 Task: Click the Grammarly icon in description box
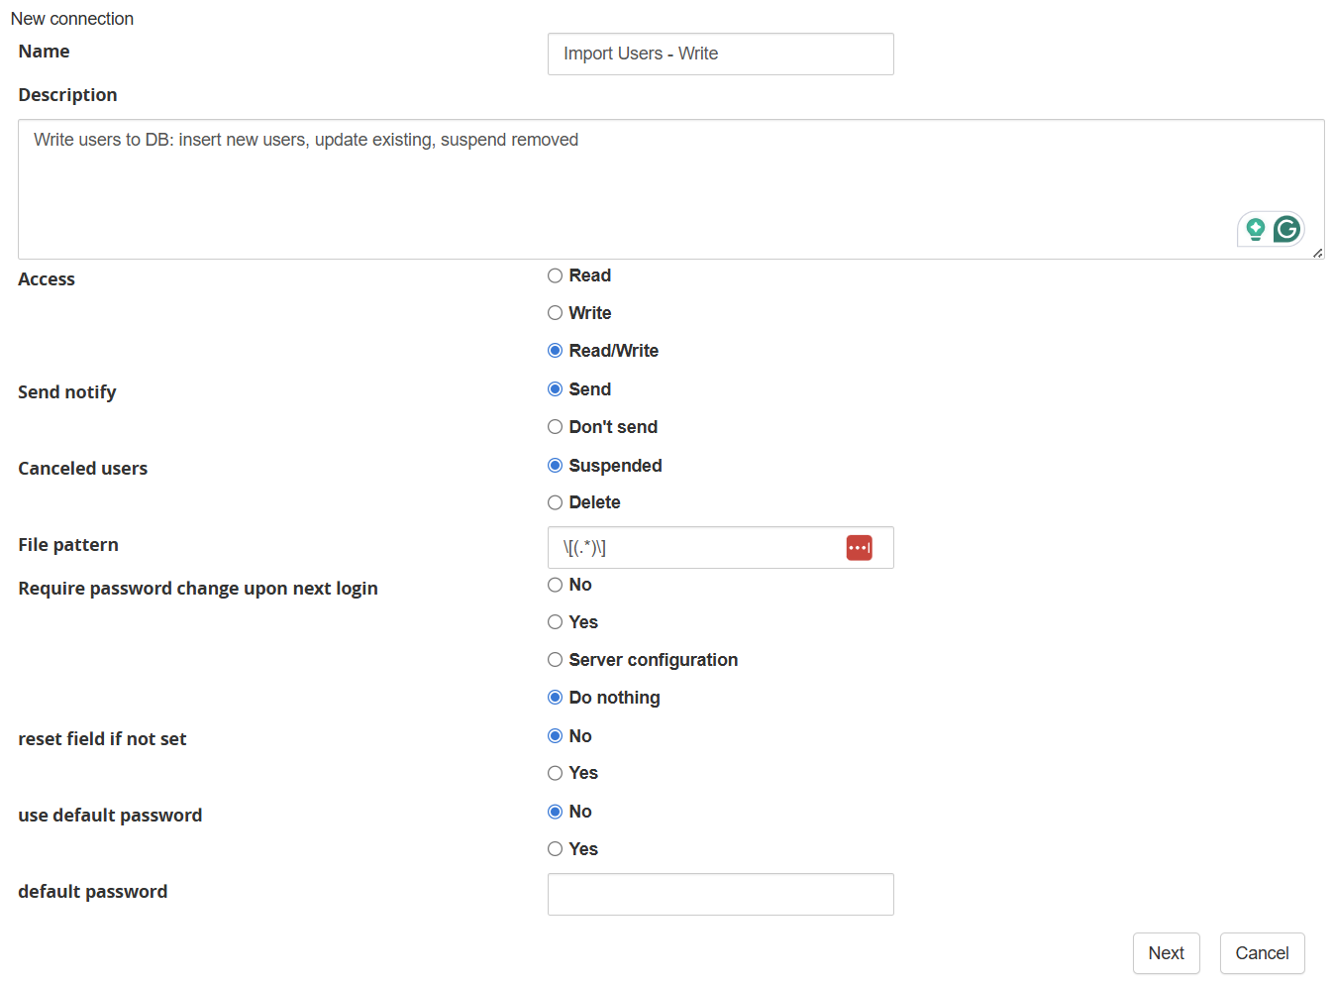[x=1286, y=230]
